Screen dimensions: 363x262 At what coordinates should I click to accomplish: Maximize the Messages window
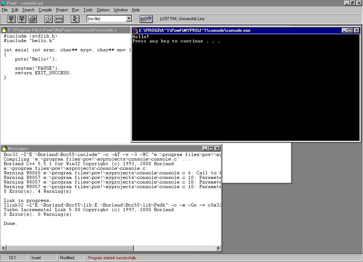click(x=211, y=149)
